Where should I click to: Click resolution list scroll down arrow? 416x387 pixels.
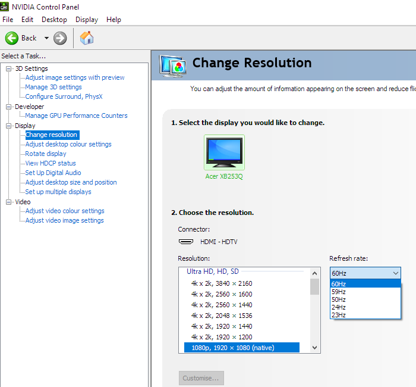[314, 348]
